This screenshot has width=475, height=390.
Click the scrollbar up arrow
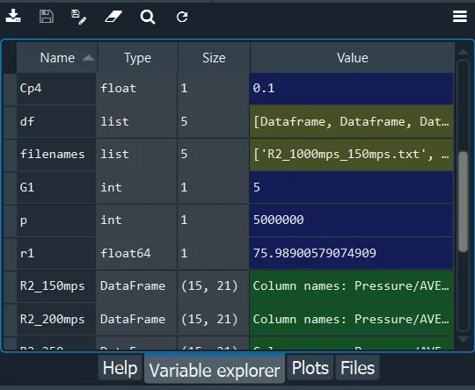[464, 52]
